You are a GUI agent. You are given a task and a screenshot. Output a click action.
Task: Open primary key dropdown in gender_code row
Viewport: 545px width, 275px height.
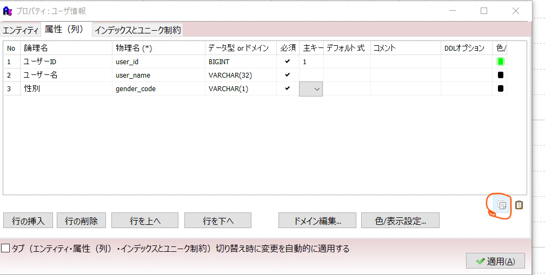pyautogui.click(x=311, y=89)
